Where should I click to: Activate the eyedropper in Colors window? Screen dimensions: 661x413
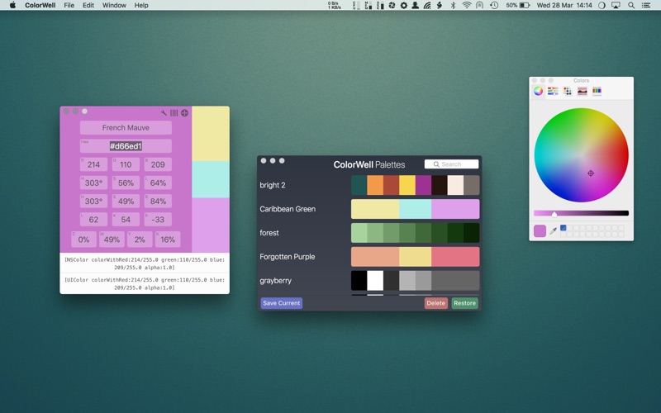553,231
